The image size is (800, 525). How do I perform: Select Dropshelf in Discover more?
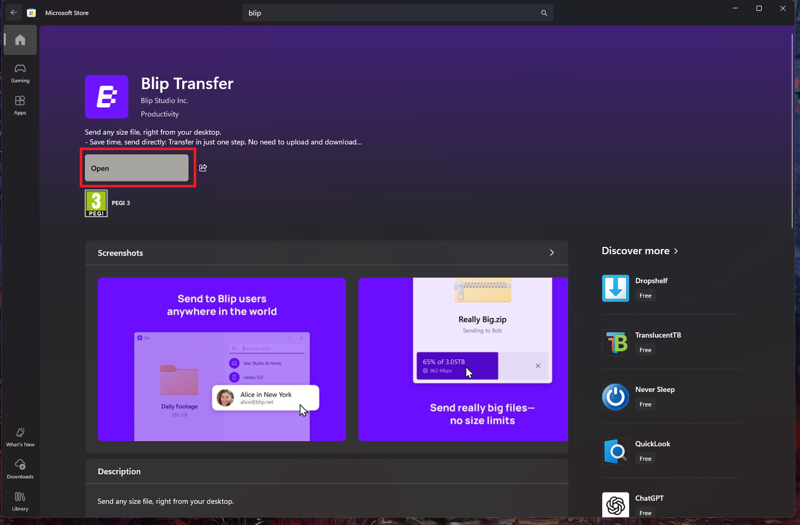[x=651, y=281]
